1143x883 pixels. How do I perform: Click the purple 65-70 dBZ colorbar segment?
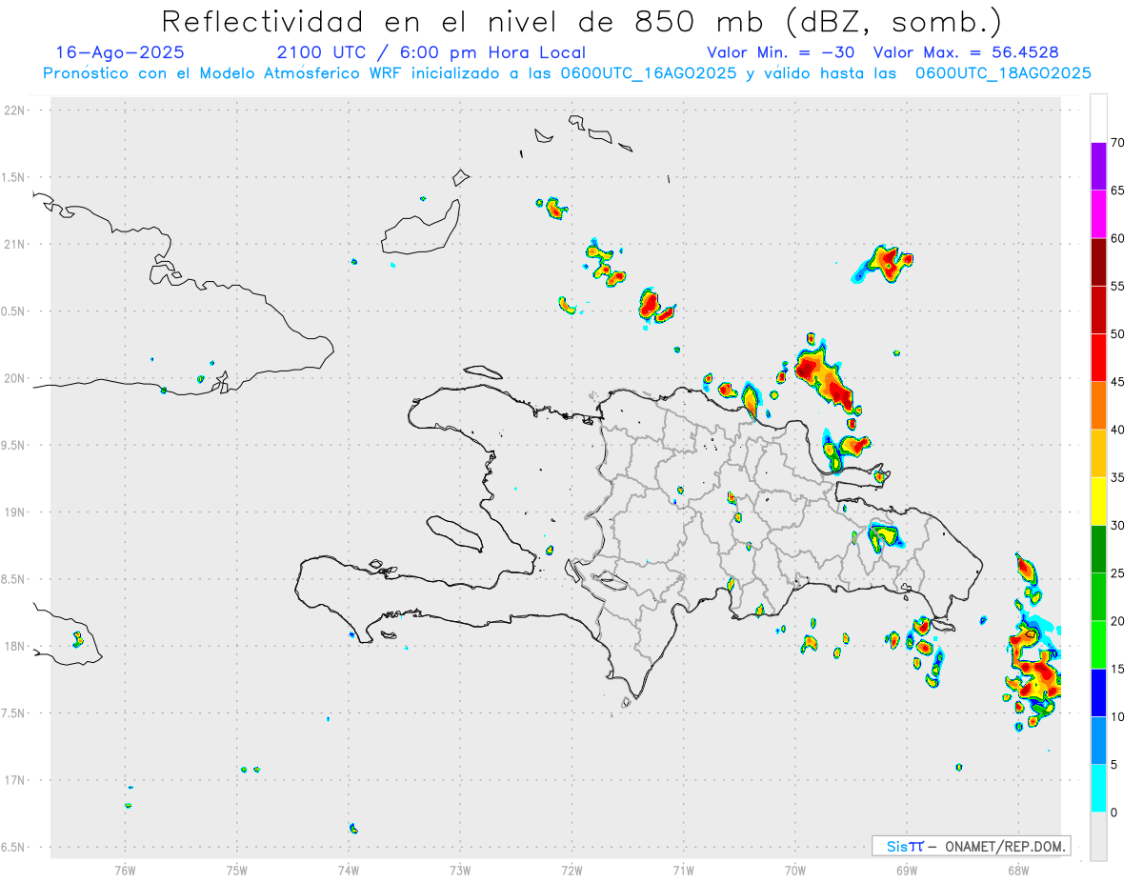click(1098, 167)
